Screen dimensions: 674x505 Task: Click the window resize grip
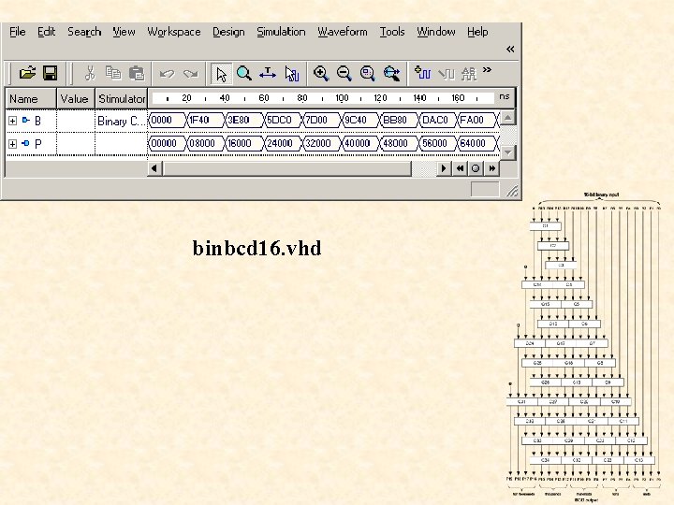pyautogui.click(x=512, y=191)
